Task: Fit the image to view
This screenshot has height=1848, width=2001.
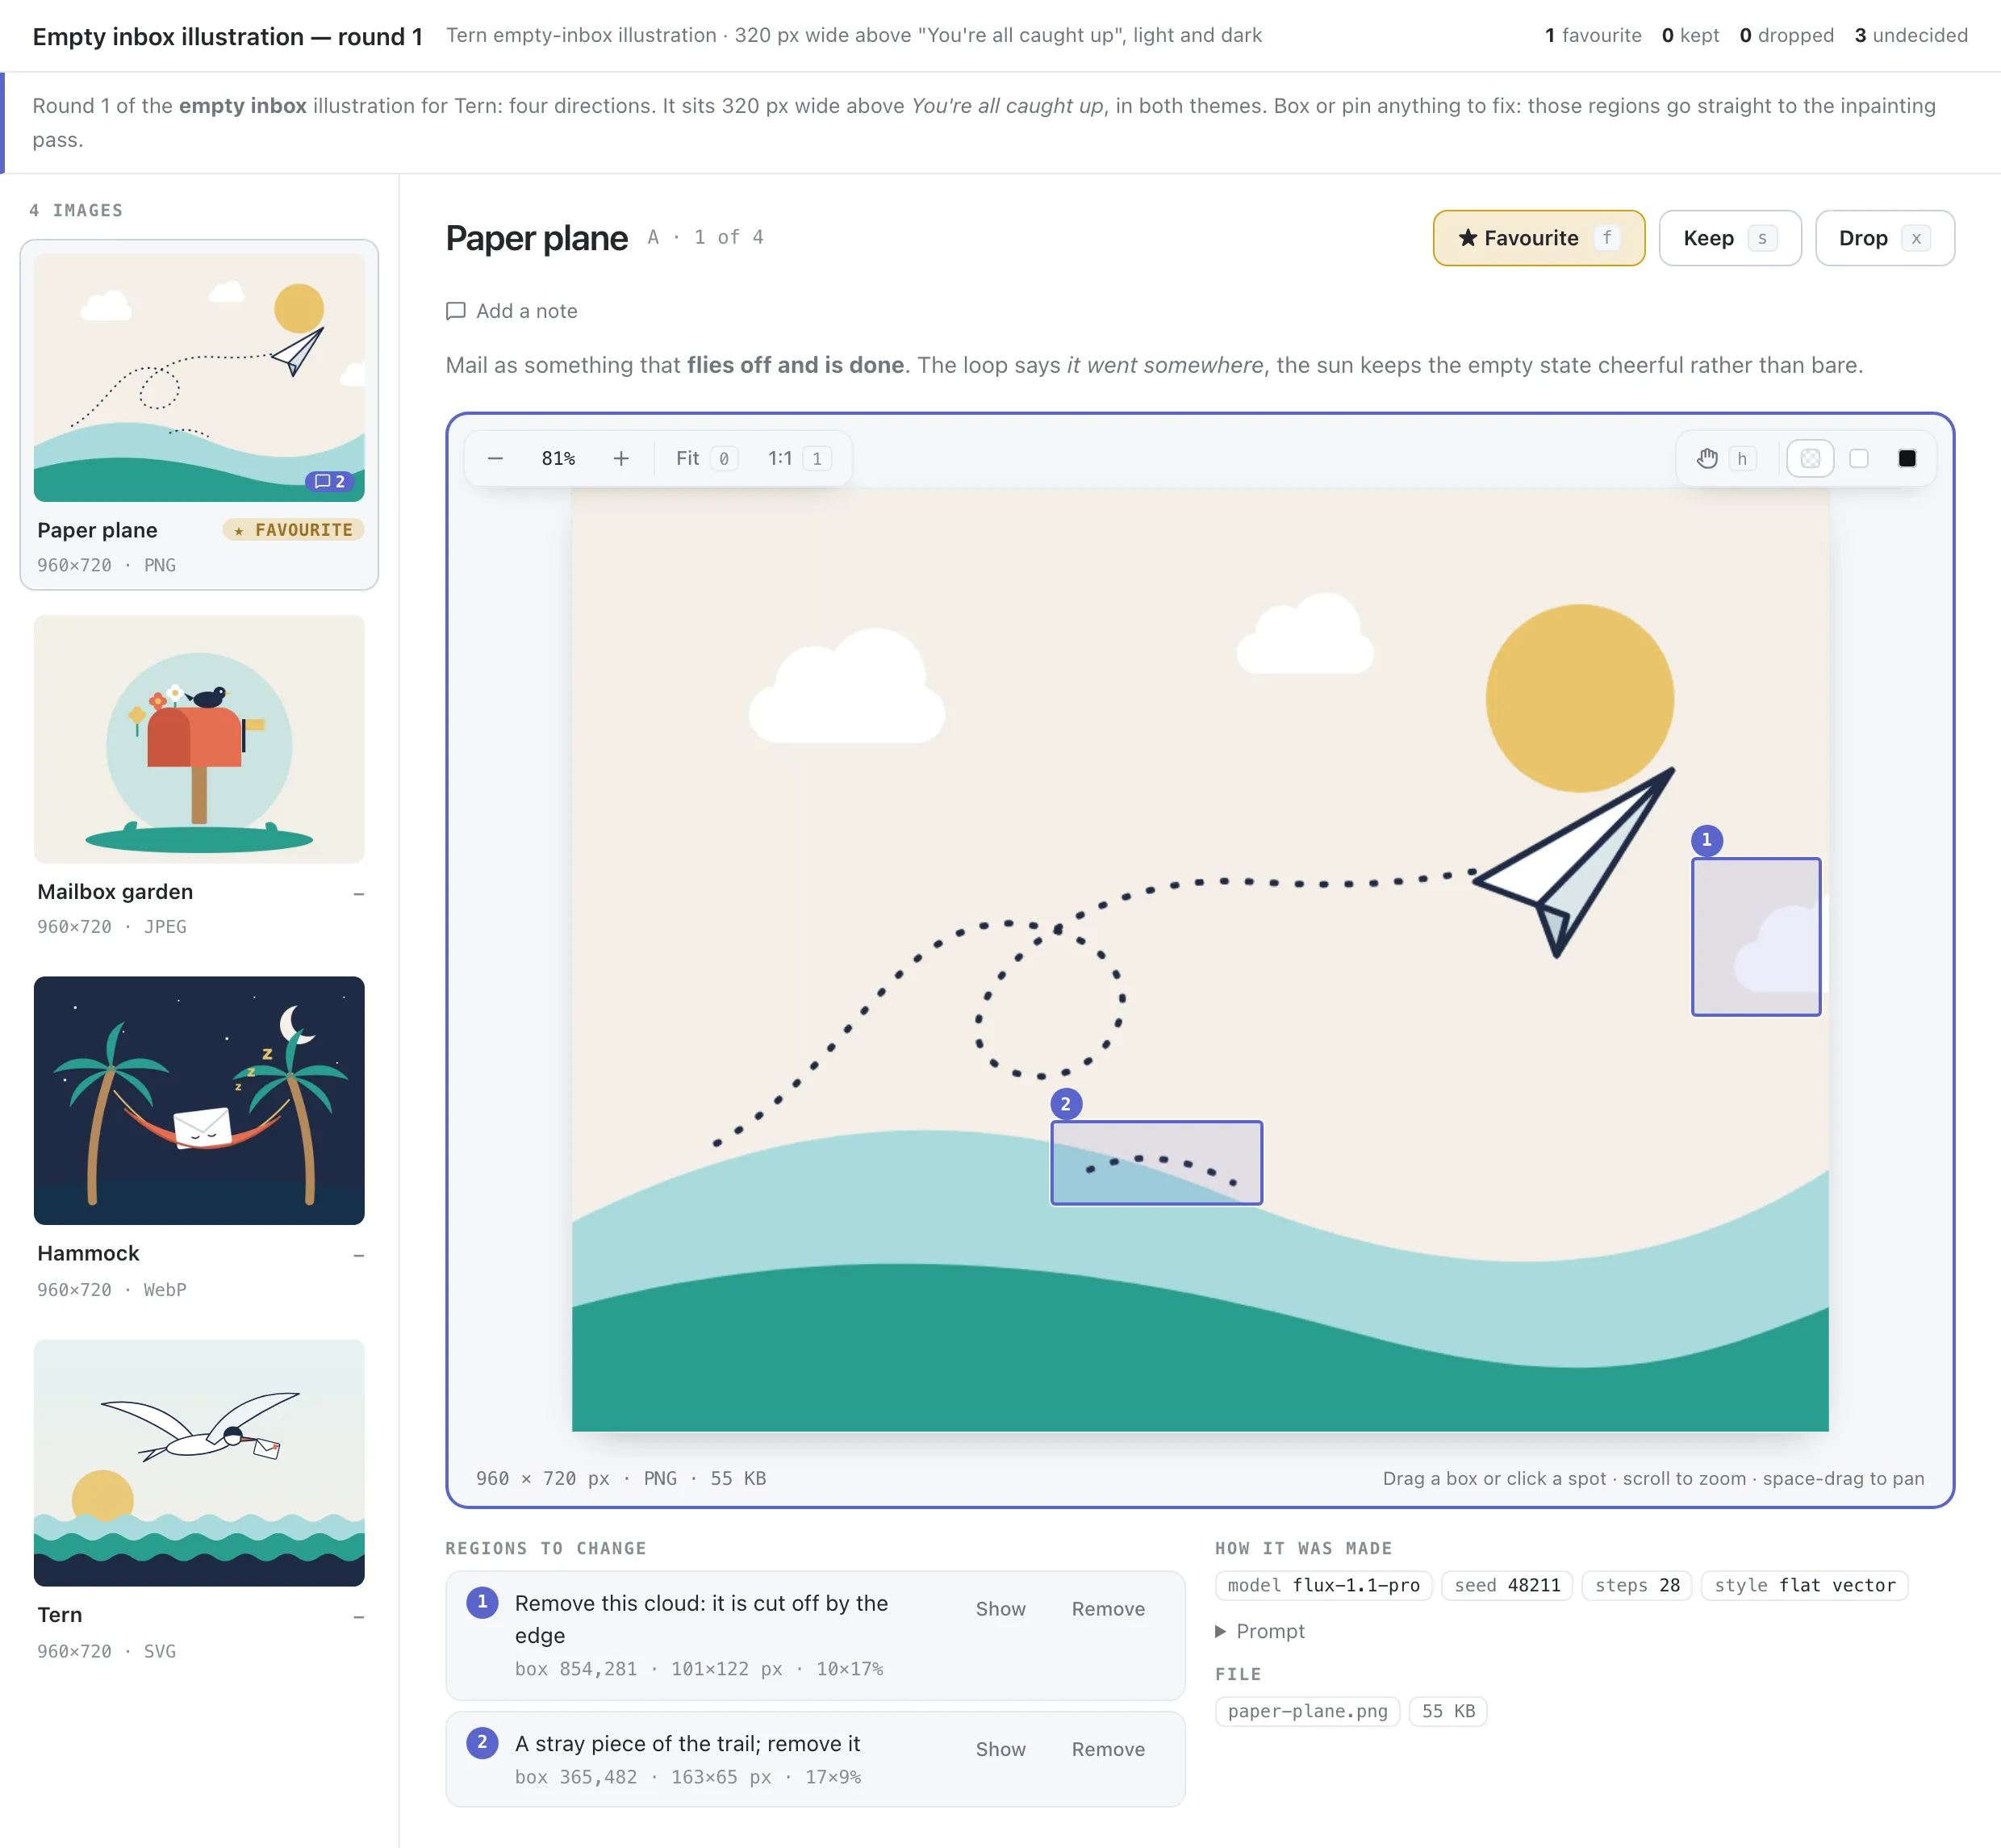Action: tap(706, 458)
